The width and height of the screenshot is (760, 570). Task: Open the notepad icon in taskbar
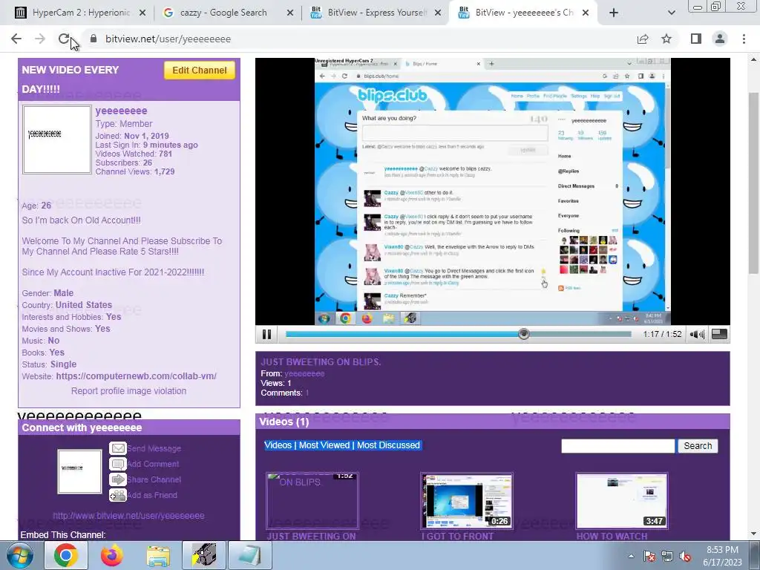tap(250, 555)
